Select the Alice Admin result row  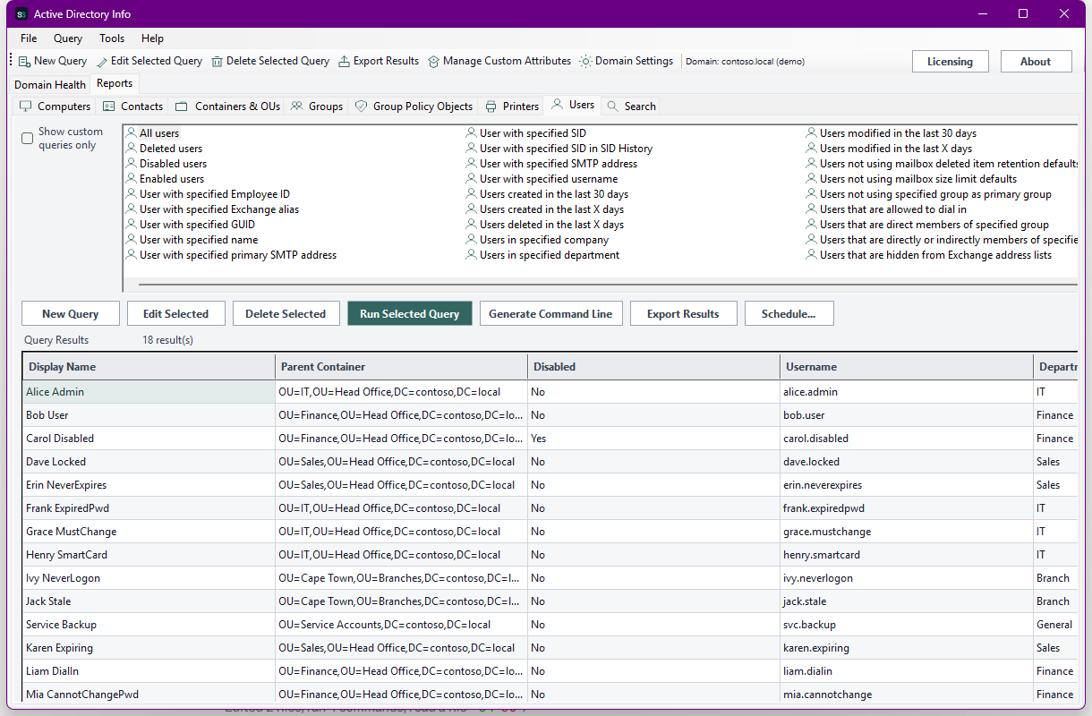point(550,392)
